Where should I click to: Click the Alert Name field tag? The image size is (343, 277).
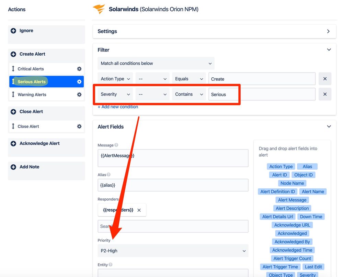click(313, 192)
